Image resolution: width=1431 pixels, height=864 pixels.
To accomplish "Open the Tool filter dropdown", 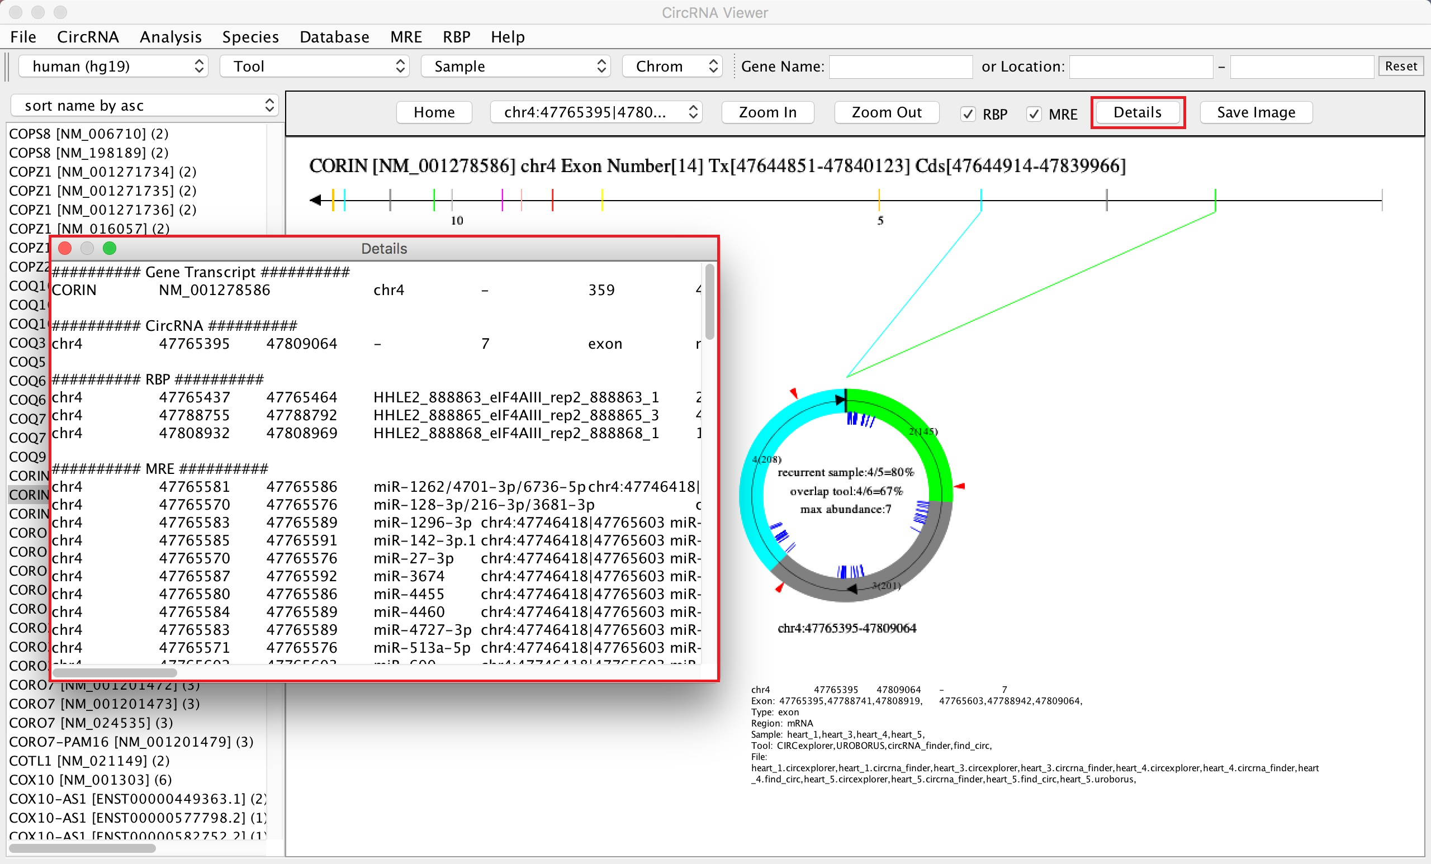I will point(315,66).
